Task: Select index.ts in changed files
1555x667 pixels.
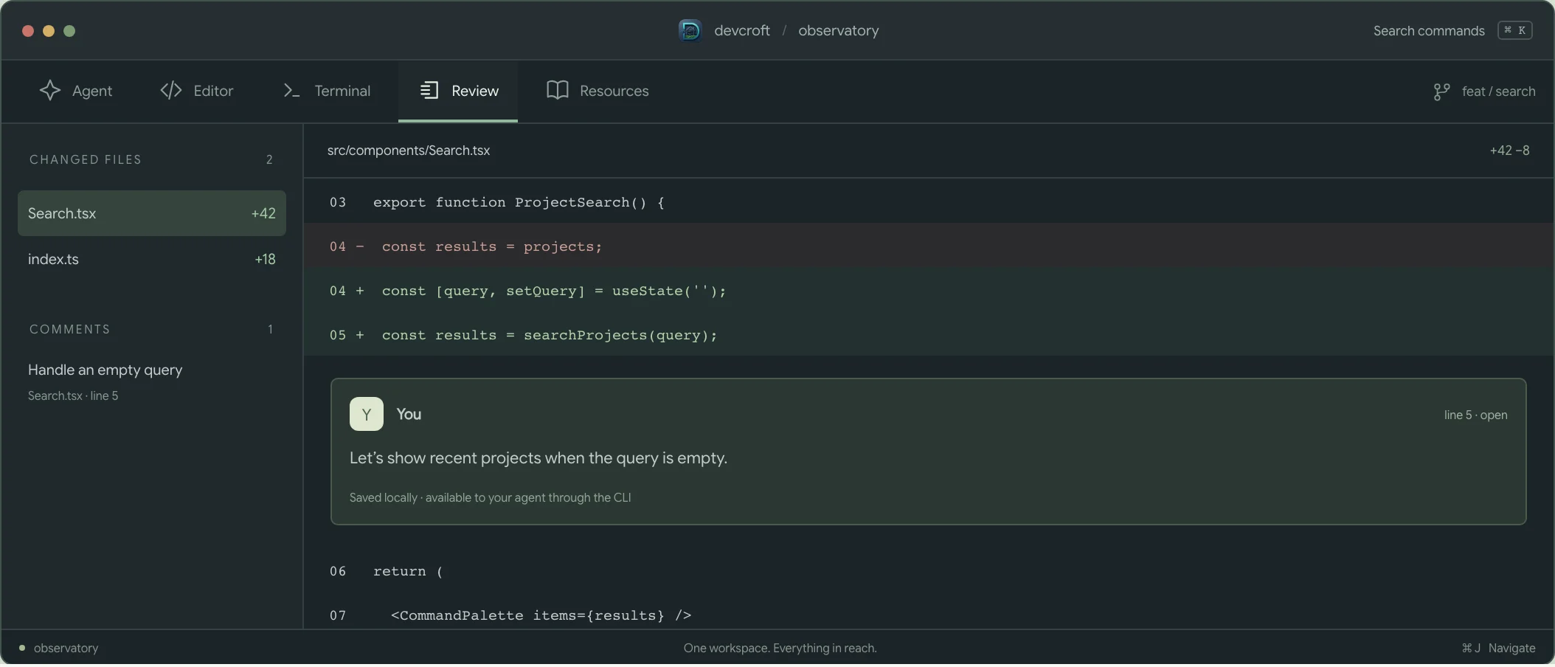Action: (x=152, y=259)
